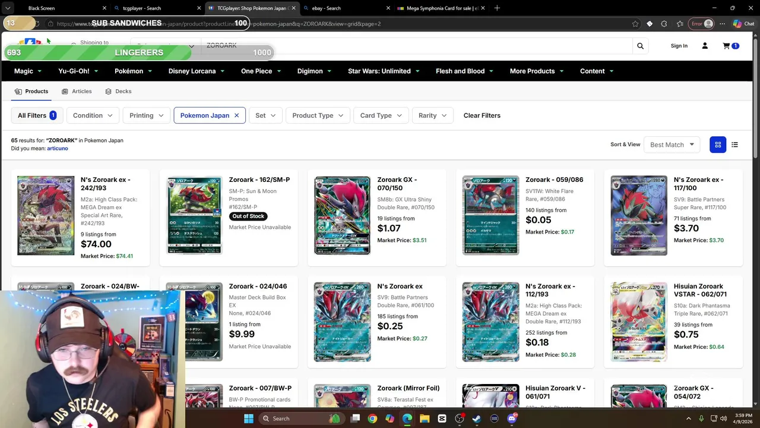Open Hisuian Zoroark VSTAR 062/071 thumbnail

(639, 322)
